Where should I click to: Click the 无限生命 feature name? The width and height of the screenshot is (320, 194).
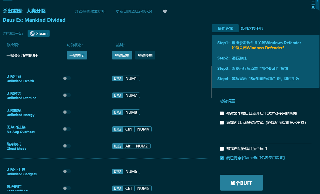pyautogui.click(x=14, y=76)
